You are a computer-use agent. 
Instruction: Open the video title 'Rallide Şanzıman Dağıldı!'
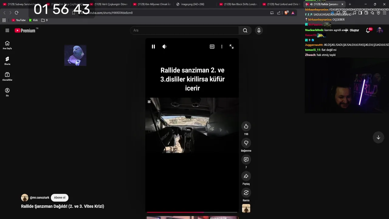[63, 206]
